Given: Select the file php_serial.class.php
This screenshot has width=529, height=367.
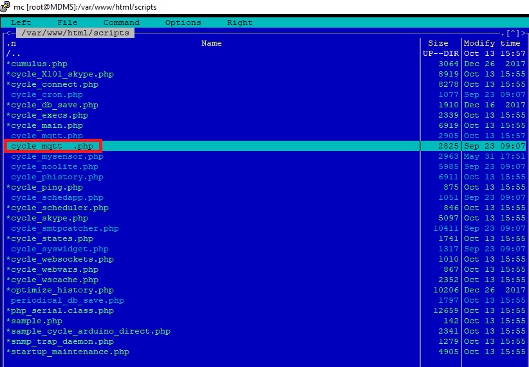Looking at the screenshot, I should [x=60, y=310].
